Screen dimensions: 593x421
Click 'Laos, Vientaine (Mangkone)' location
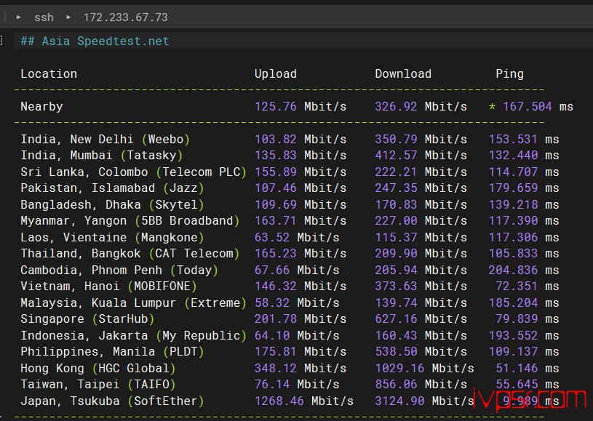pos(112,237)
